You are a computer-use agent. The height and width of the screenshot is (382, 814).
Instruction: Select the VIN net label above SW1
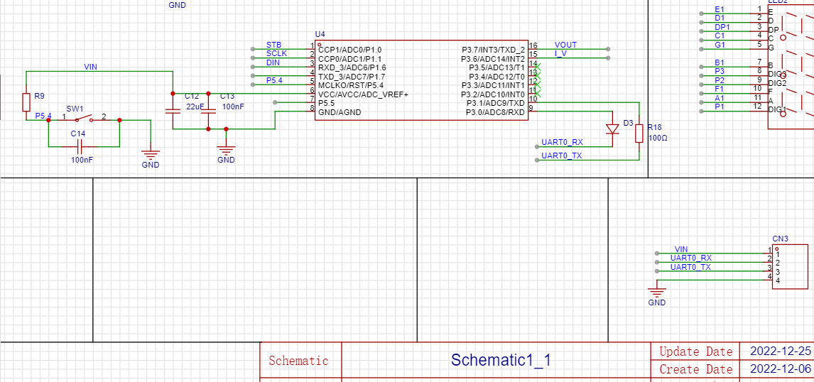[x=90, y=67]
